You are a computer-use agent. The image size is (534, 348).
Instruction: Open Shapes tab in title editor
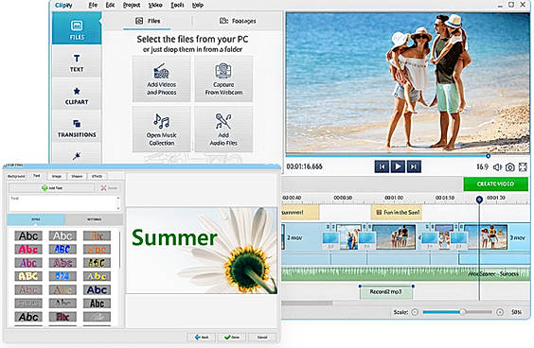(x=77, y=176)
